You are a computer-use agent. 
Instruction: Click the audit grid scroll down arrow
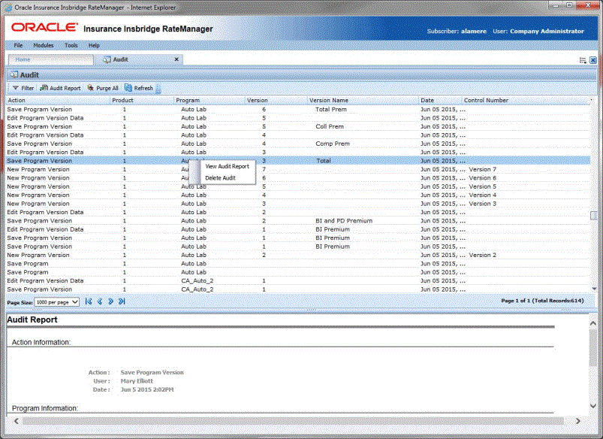[x=594, y=289]
